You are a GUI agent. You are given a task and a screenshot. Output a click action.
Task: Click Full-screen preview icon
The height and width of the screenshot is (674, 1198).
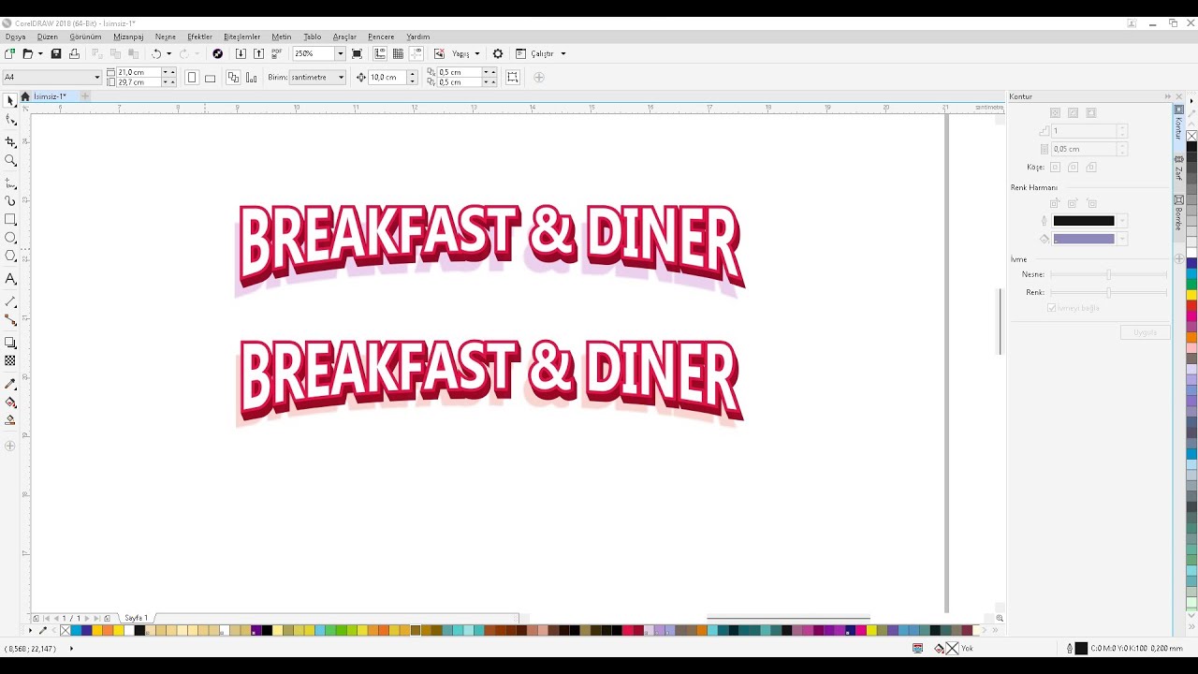357,53
